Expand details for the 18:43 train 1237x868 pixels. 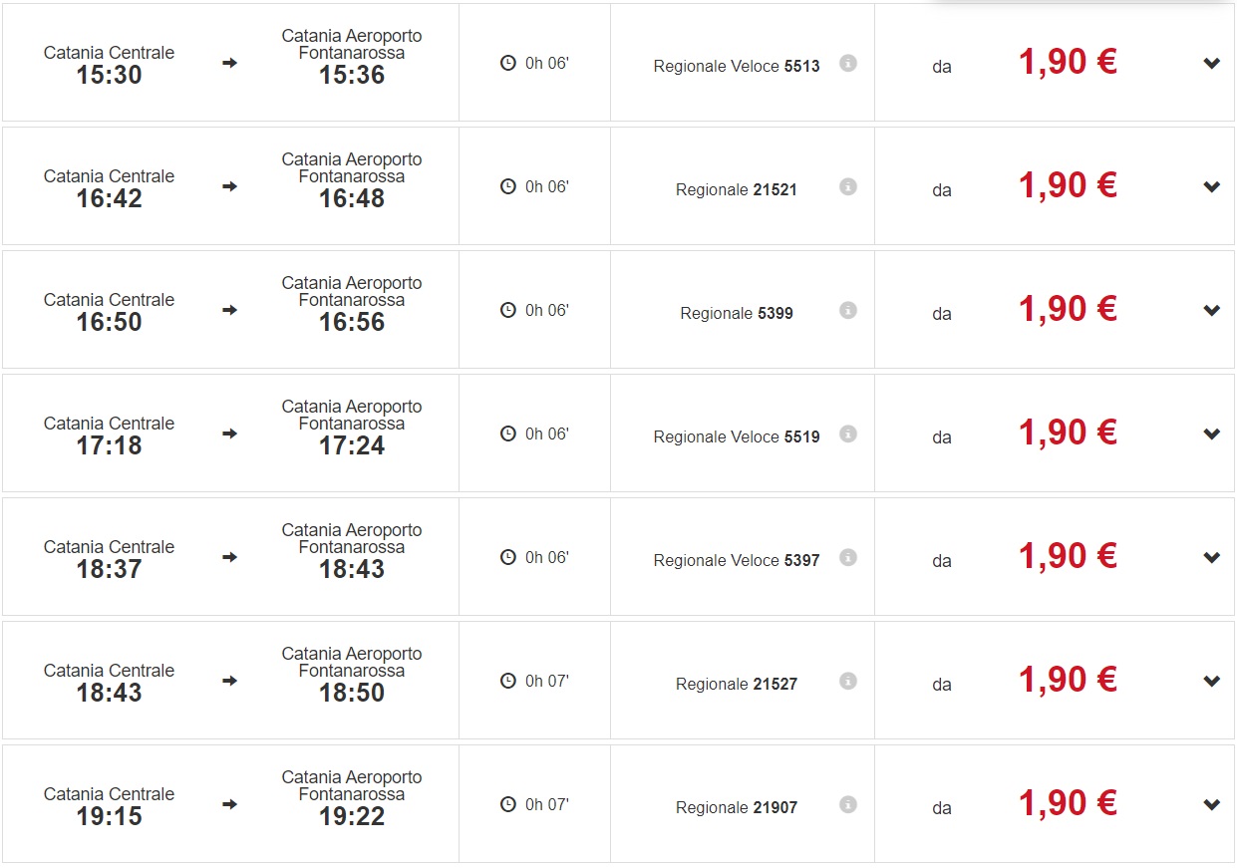tap(1211, 682)
